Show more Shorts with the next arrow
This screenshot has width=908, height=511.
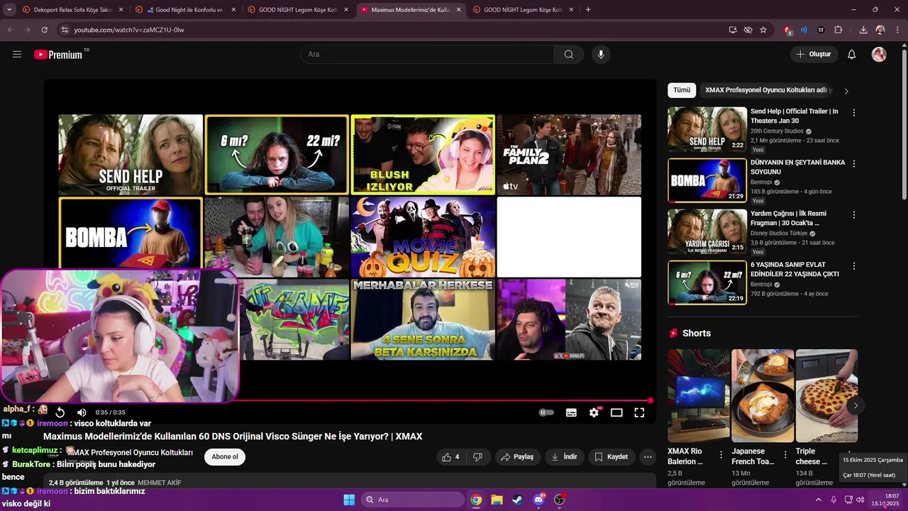tap(856, 406)
